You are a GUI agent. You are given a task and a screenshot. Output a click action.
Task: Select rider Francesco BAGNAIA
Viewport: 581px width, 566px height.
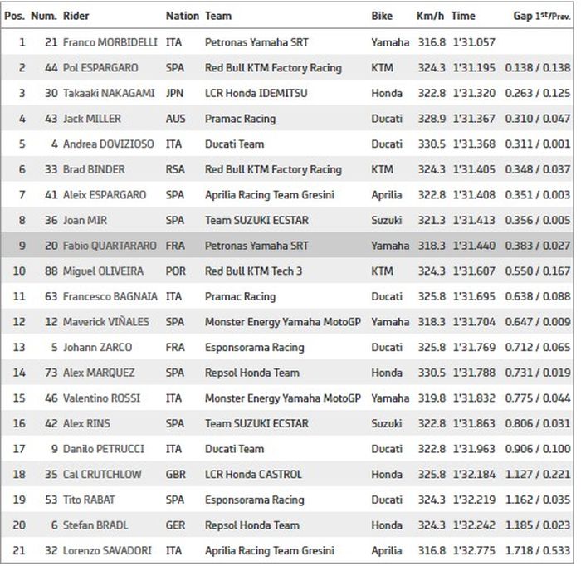click(110, 296)
